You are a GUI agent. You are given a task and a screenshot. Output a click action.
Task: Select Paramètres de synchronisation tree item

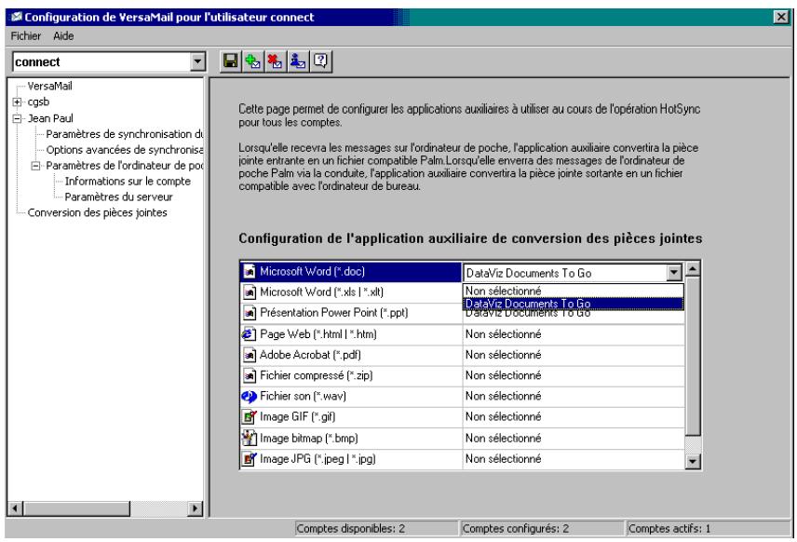(x=124, y=134)
